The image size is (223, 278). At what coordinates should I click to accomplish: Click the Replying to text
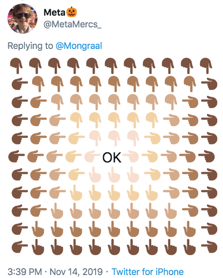(x=30, y=46)
